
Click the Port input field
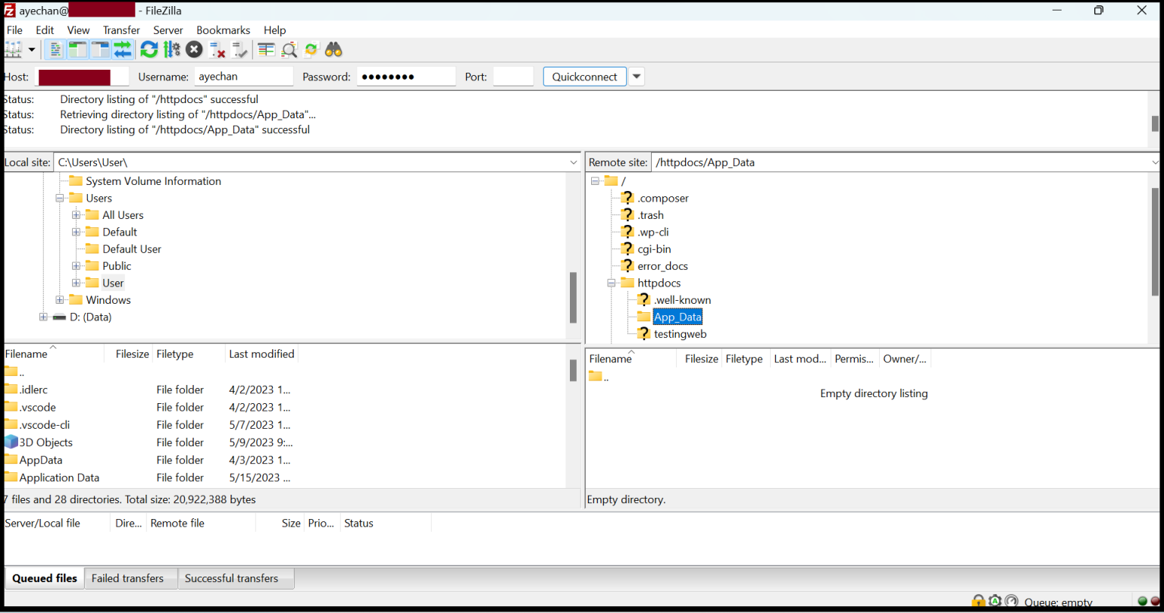(x=513, y=77)
